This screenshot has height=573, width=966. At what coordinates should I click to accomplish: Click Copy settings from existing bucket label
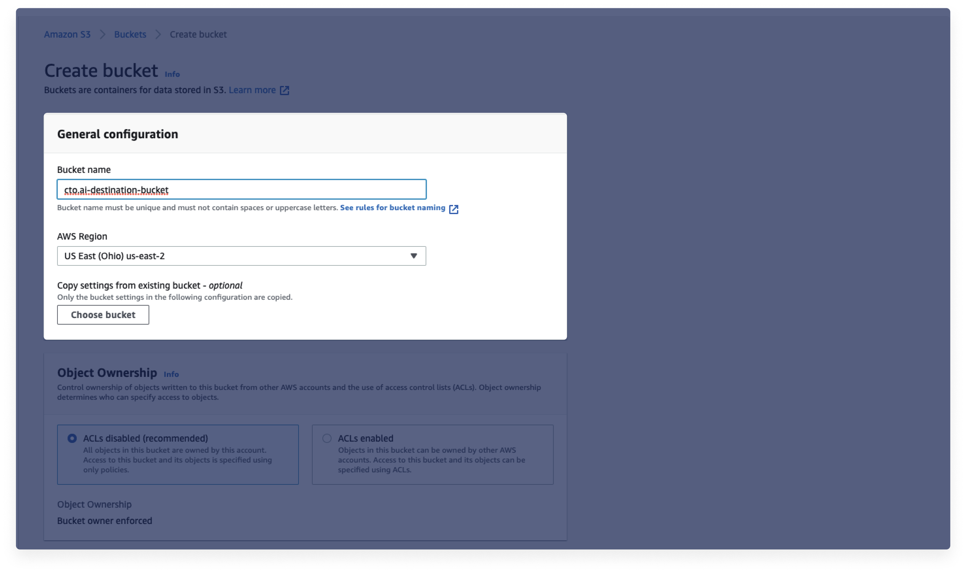pyautogui.click(x=150, y=285)
